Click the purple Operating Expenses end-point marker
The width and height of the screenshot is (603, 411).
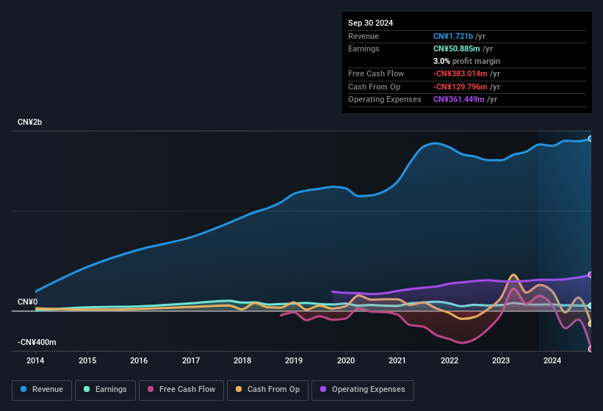point(591,274)
